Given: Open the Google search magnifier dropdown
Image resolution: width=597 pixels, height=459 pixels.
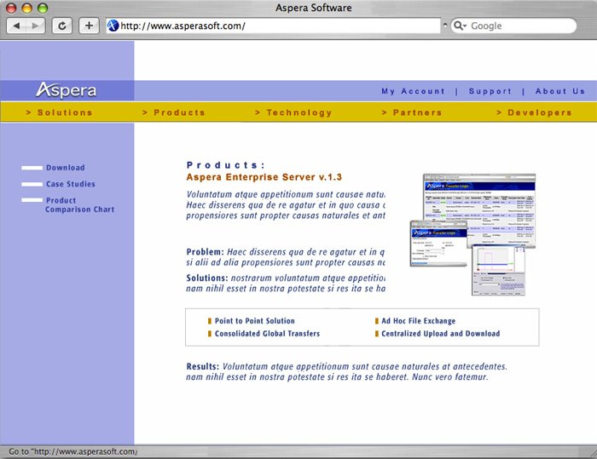Looking at the screenshot, I should pyautogui.click(x=460, y=26).
